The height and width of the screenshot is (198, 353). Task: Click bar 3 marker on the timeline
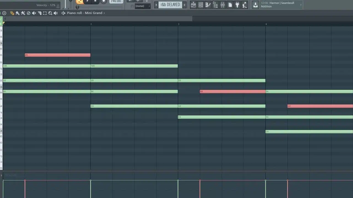pyautogui.click(x=179, y=24)
